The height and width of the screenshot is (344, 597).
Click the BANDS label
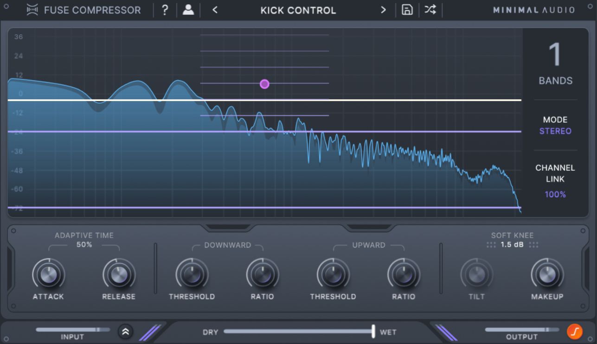click(x=555, y=81)
